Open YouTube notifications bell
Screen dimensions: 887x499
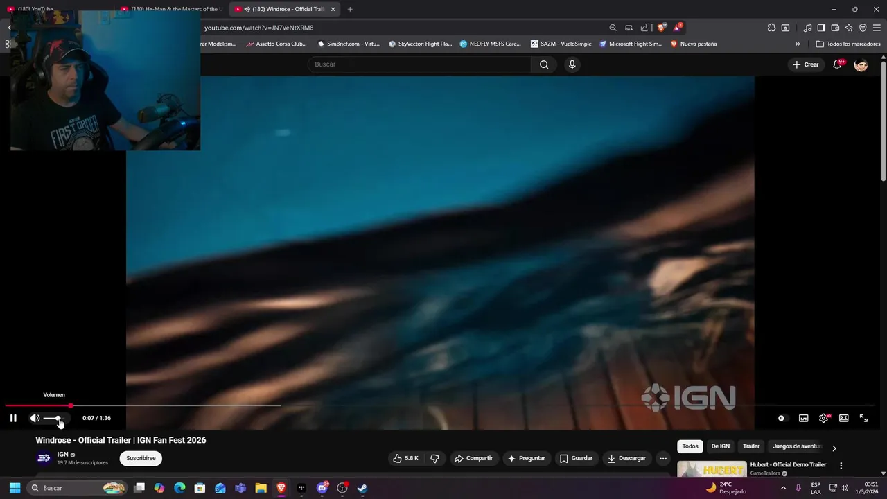(838, 64)
